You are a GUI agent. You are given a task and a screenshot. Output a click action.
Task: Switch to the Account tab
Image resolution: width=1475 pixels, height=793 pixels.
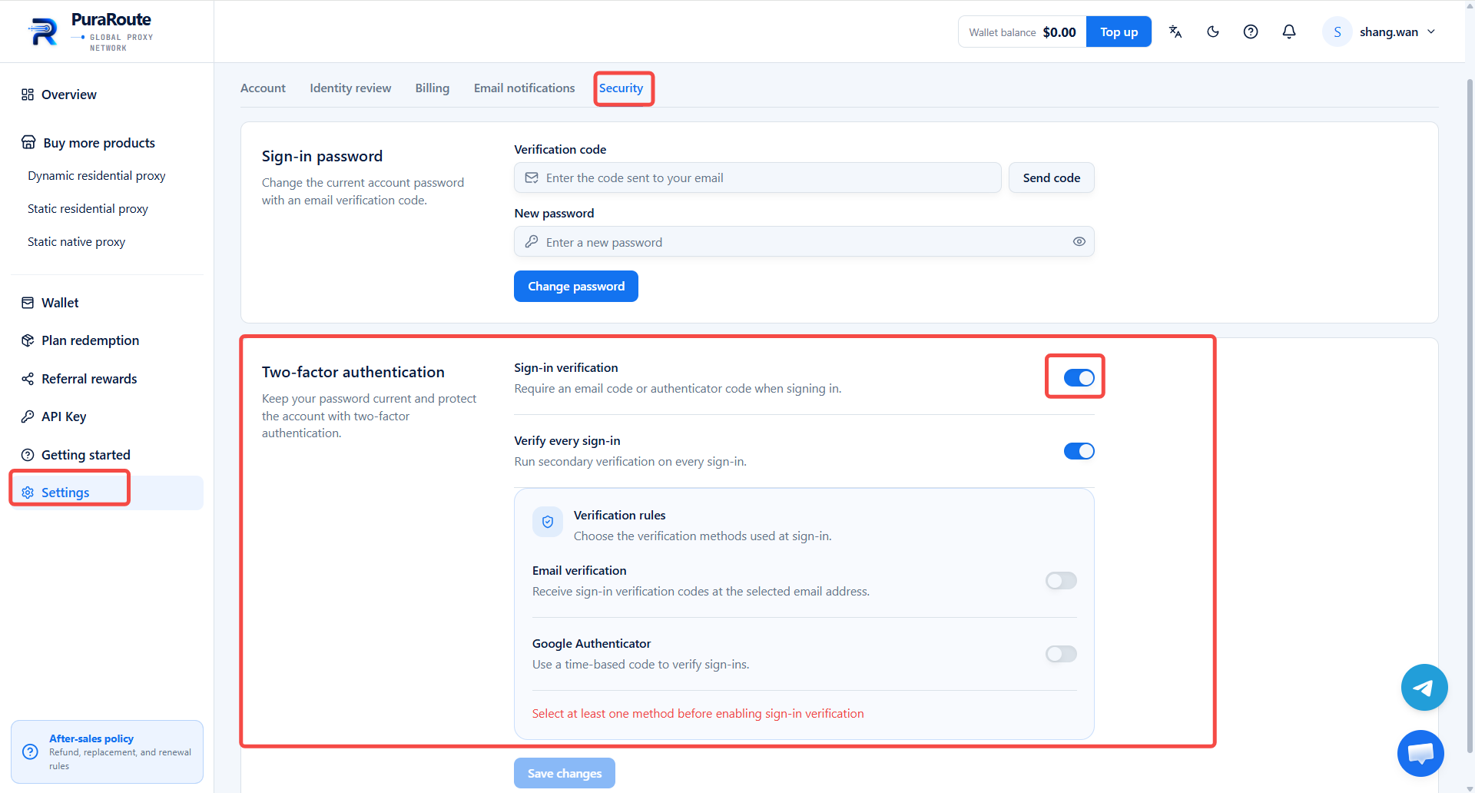(263, 88)
